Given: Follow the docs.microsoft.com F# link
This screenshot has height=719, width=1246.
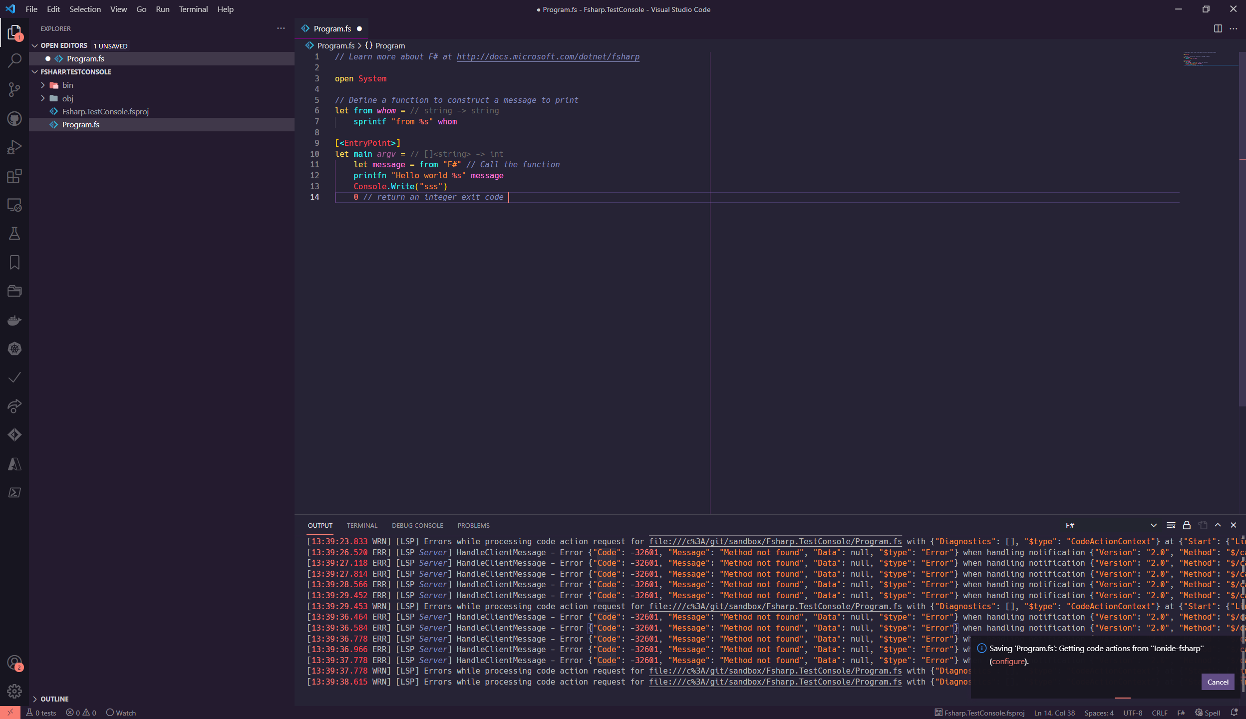Looking at the screenshot, I should coord(548,56).
